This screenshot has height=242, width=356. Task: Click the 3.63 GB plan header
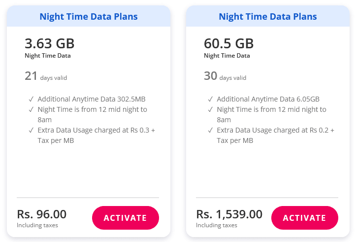pos(89,17)
